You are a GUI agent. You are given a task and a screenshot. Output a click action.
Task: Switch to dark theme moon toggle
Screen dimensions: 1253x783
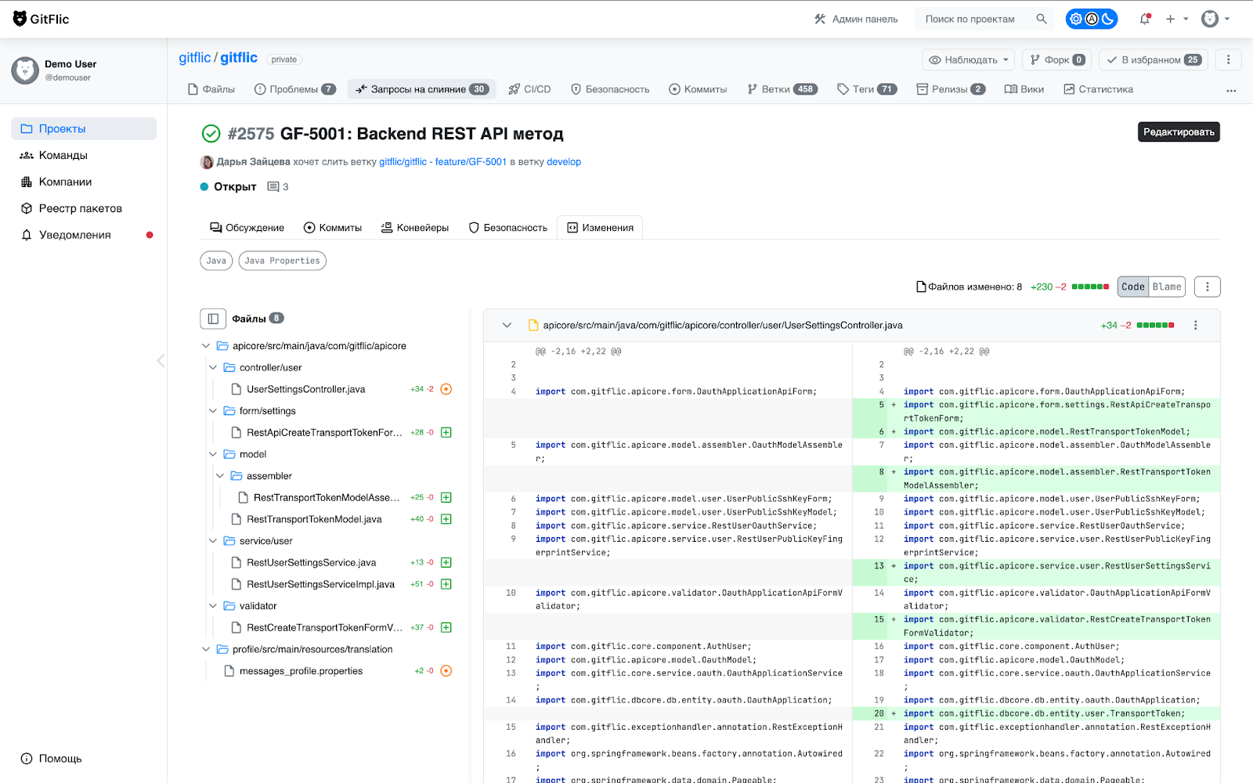[1107, 19]
